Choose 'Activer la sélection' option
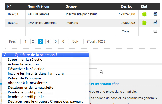This screenshot has width=162, height=104. click(x=24, y=64)
